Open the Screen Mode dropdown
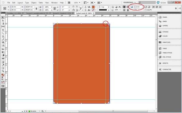This screenshot has width=182, height=113. pos(93,2)
